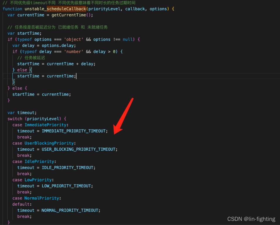Click the comment '// 任务被延迟'

point(31,58)
